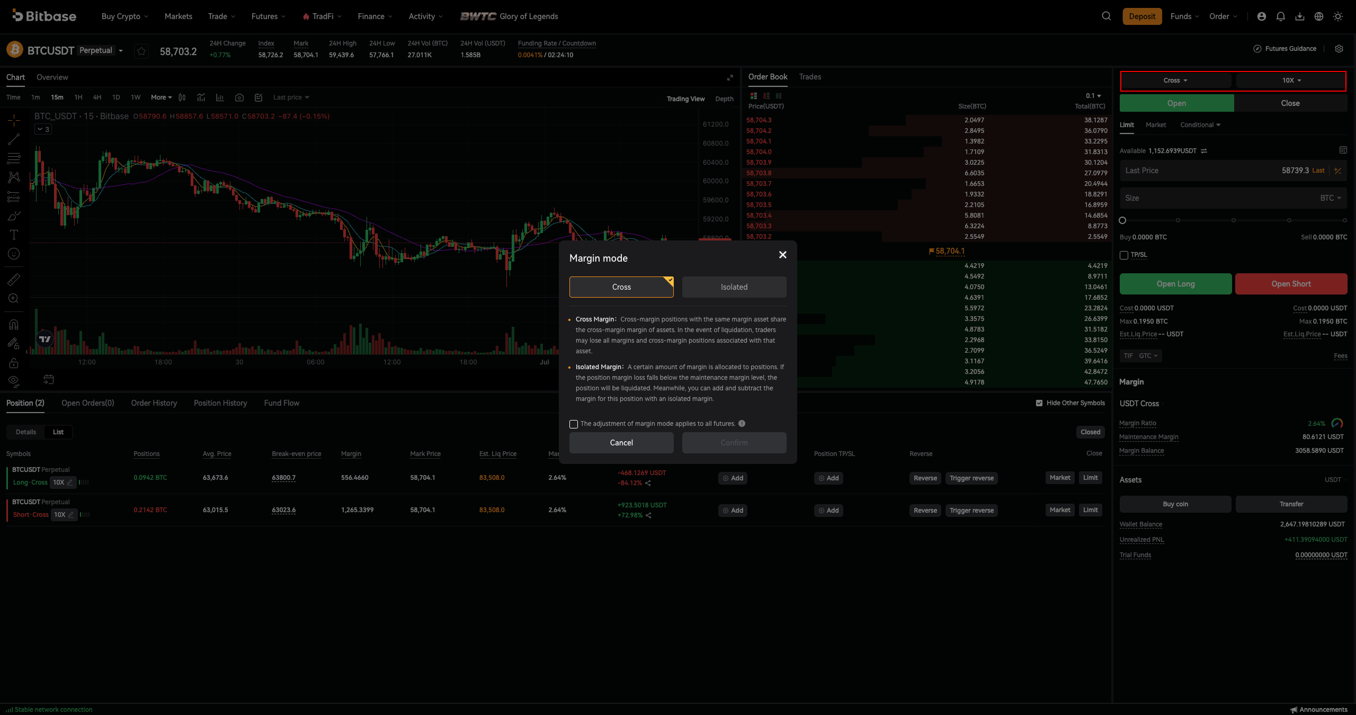
Task: Select Cross margin mode option
Action: [x=621, y=287]
